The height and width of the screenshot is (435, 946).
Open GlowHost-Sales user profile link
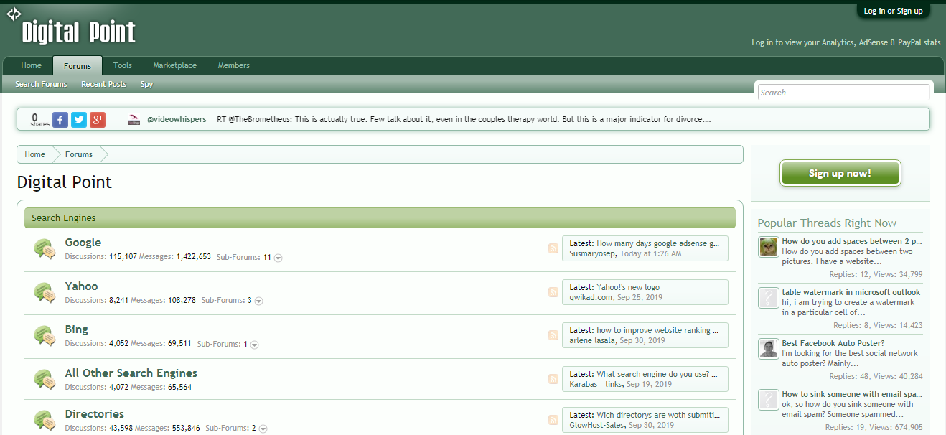pyautogui.click(x=597, y=425)
